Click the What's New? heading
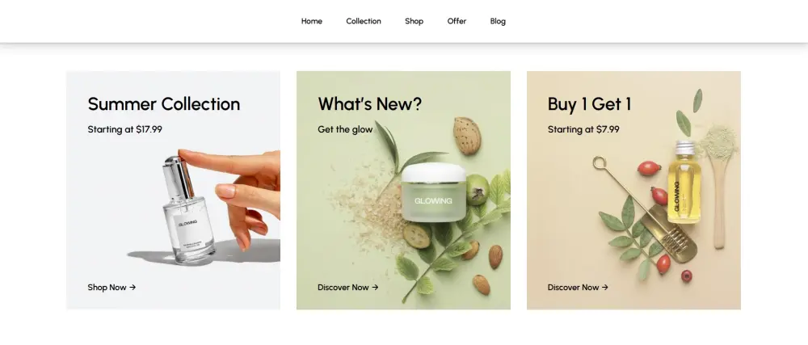Image resolution: width=808 pixels, height=345 pixels. [369, 104]
